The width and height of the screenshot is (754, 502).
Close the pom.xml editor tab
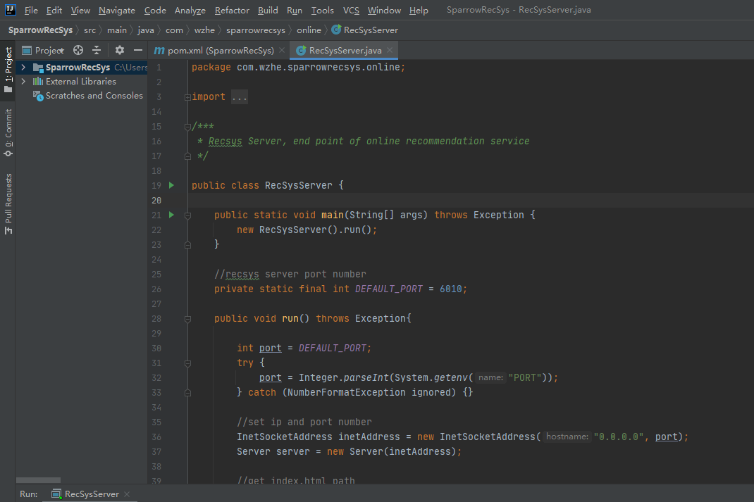(x=282, y=51)
